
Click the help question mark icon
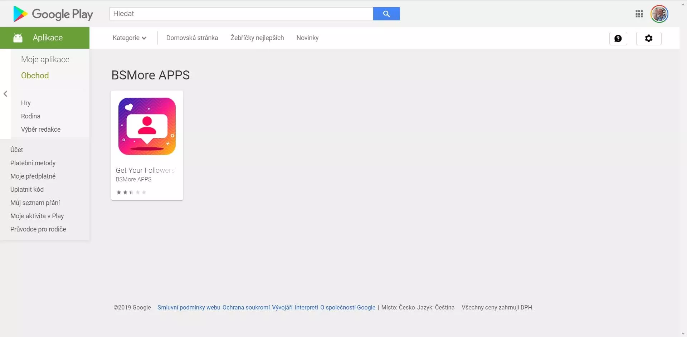pyautogui.click(x=618, y=38)
